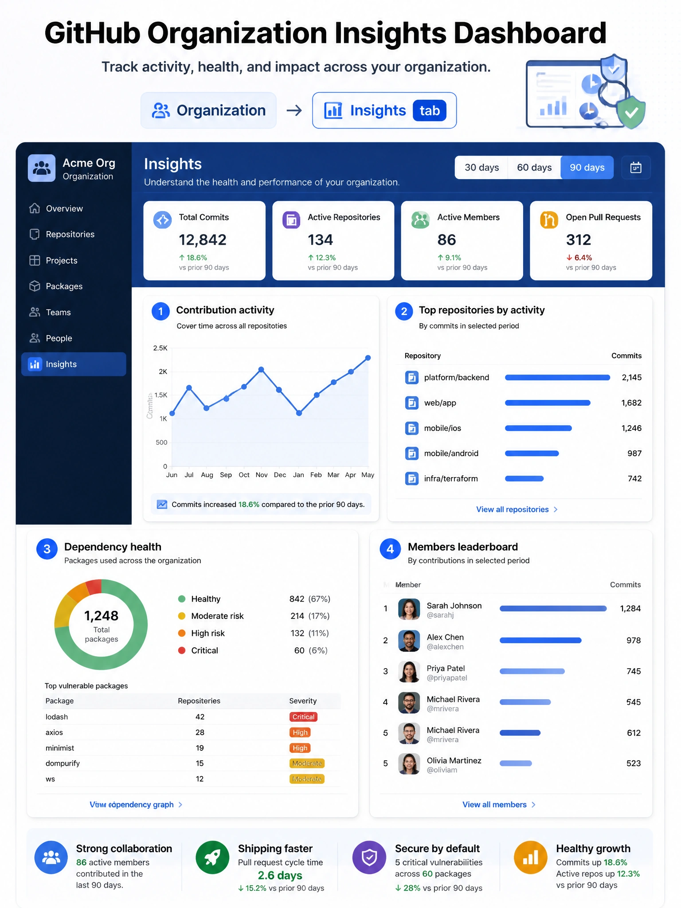This screenshot has width=681, height=908.
Task: Click the Moderate risk yellow legend dot
Action: pos(181,616)
